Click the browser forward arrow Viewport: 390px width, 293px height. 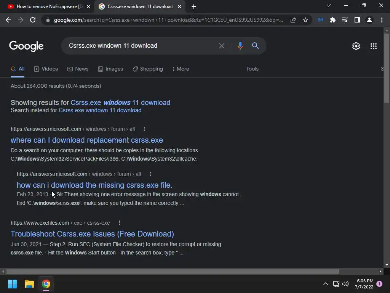pyautogui.click(x=21, y=20)
